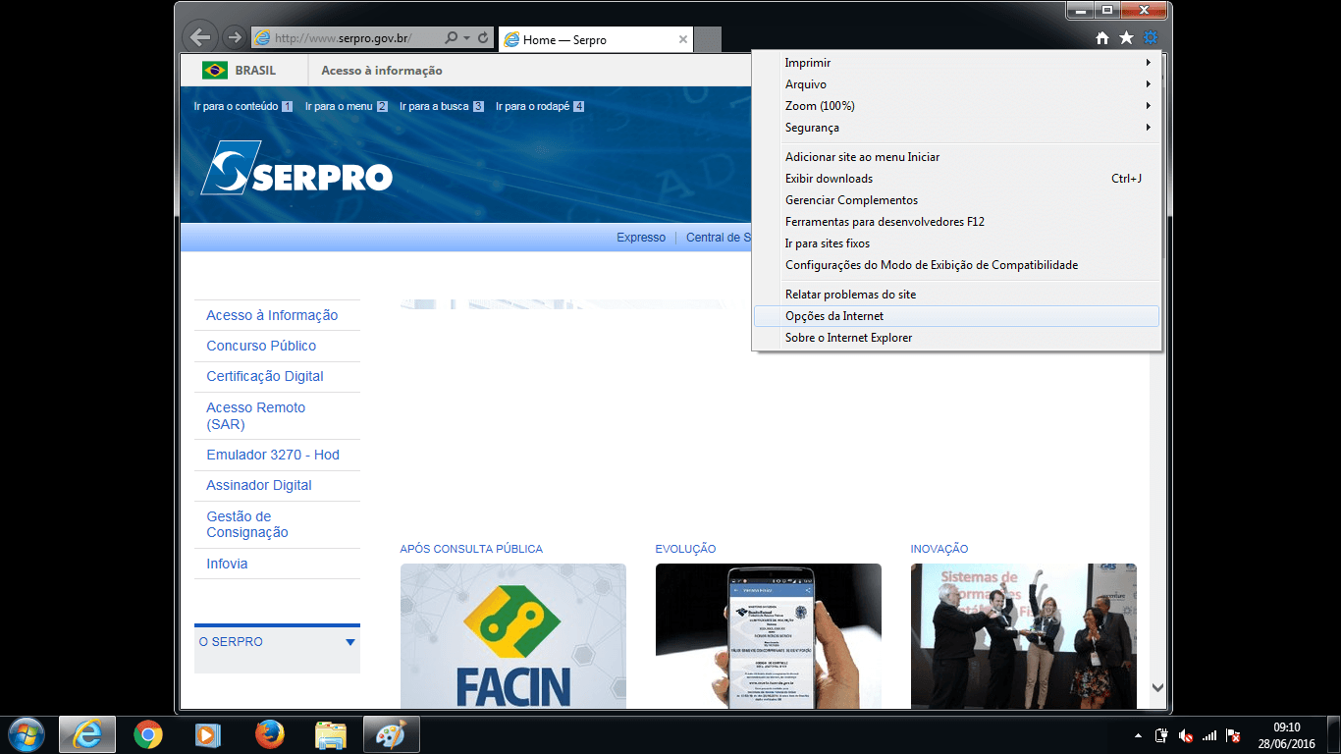Open Windows Media Player from the taskbar
The height and width of the screenshot is (754, 1341).
[206, 734]
